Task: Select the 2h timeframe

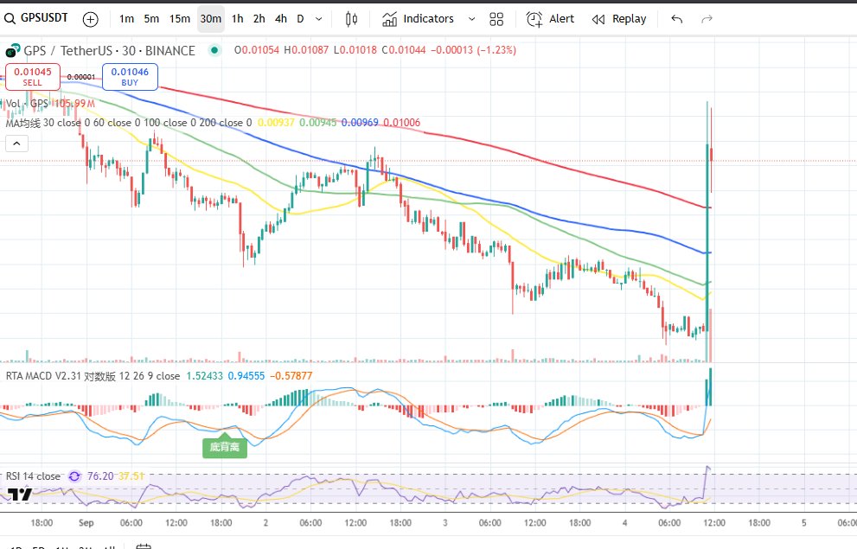Action: point(259,19)
